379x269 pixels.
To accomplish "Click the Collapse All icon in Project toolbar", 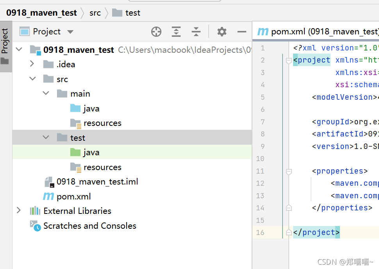I will 196,32.
